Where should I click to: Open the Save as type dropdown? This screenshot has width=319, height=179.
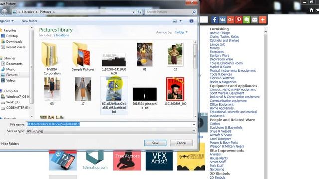(x=111, y=131)
